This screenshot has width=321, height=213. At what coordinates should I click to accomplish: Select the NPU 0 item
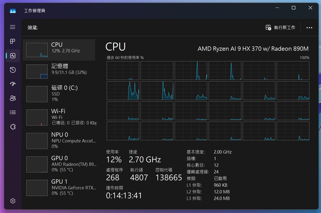pos(59,141)
